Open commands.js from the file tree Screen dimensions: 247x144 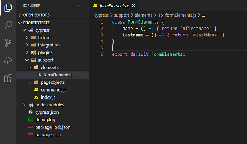(x=53, y=90)
